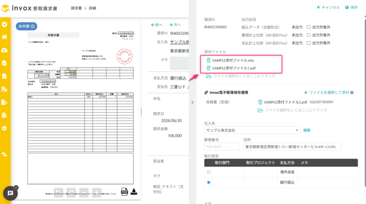366x204 pixels.
Task: Click 保存 to save
Action: [x=351, y=7]
